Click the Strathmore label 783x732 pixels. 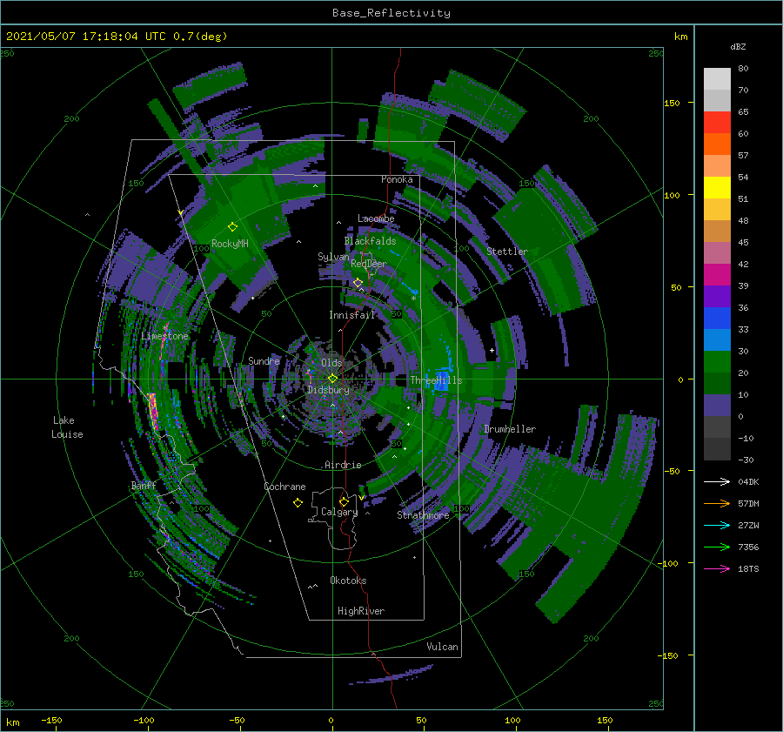click(x=423, y=515)
